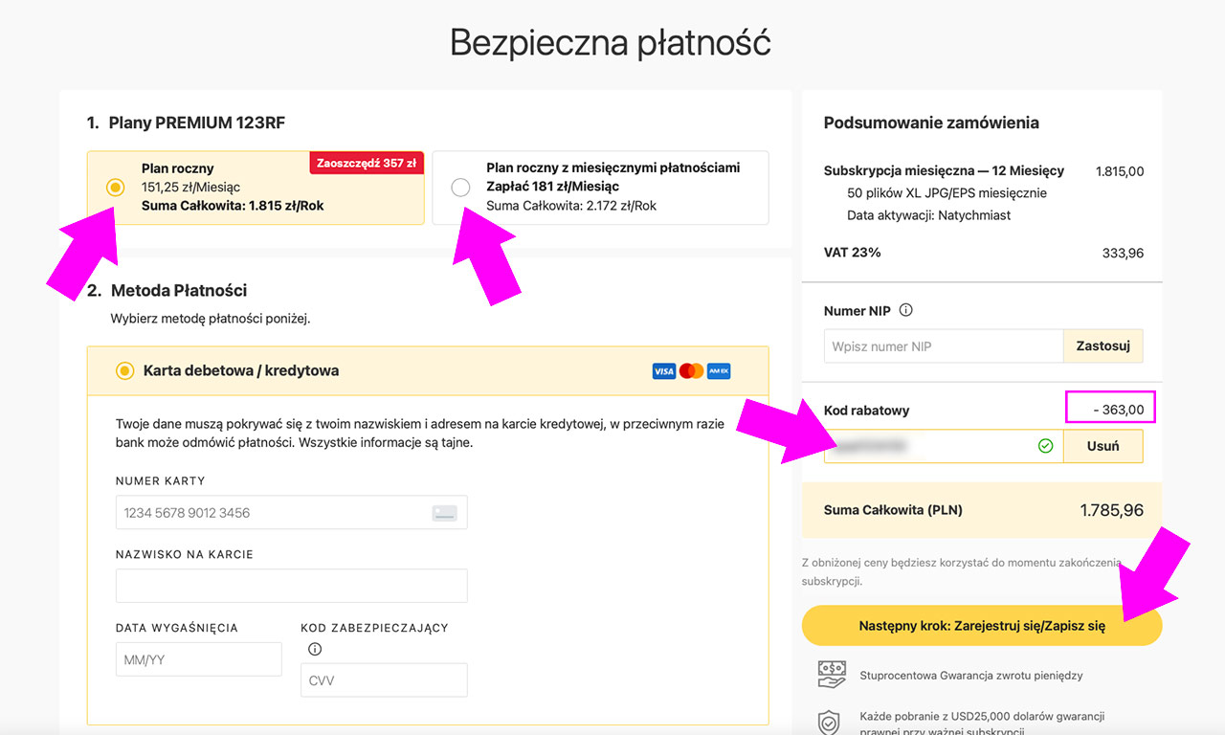Click the MM/YY expiry date field
This screenshot has width=1225, height=735.
(198, 659)
